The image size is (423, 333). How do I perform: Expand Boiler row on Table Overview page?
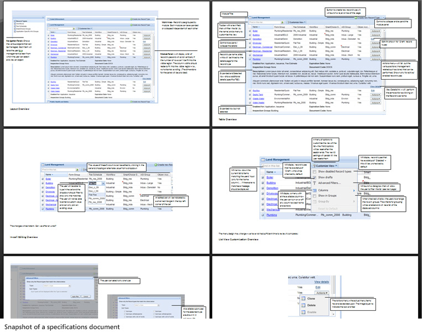click(x=250, y=31)
